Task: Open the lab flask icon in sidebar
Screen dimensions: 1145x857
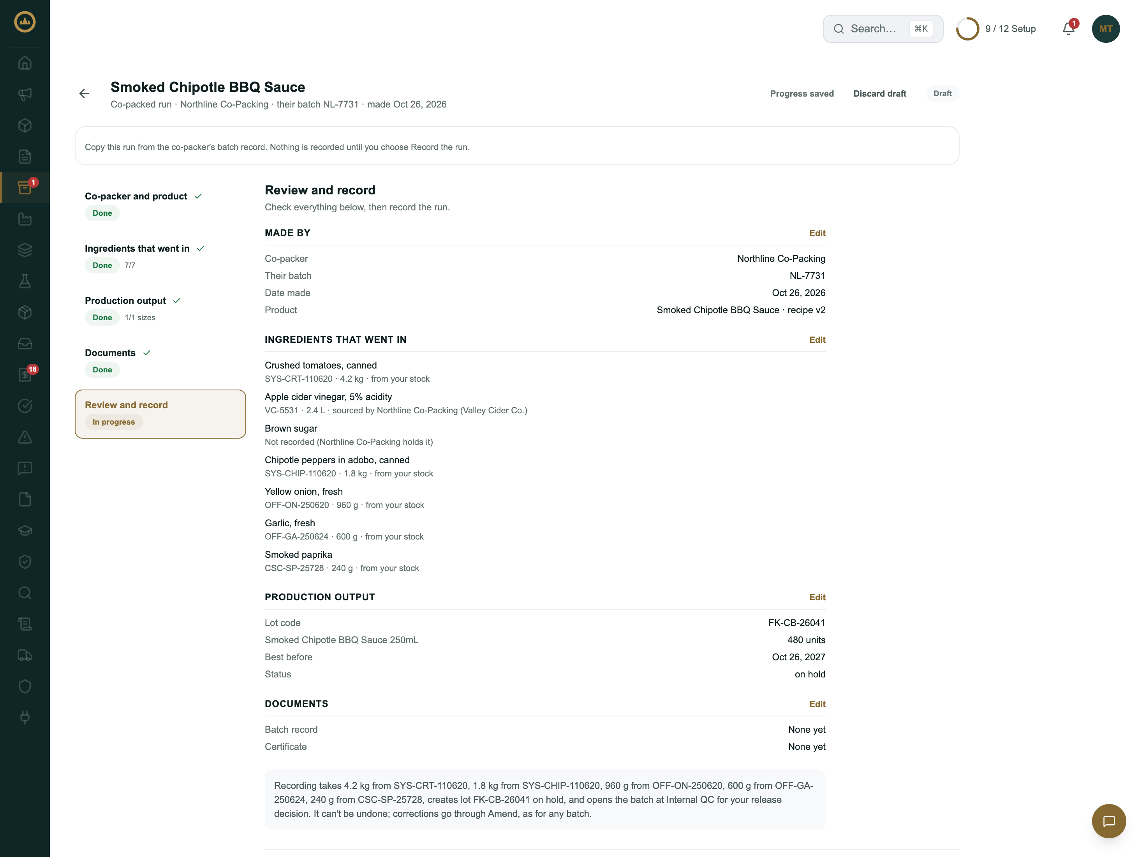Action: (x=25, y=281)
